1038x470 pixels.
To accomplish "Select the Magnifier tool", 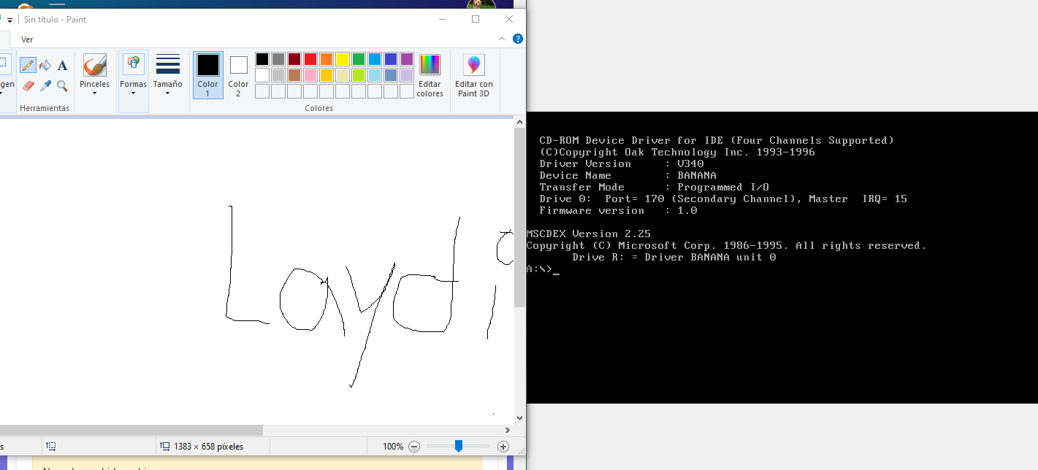I will (x=62, y=85).
